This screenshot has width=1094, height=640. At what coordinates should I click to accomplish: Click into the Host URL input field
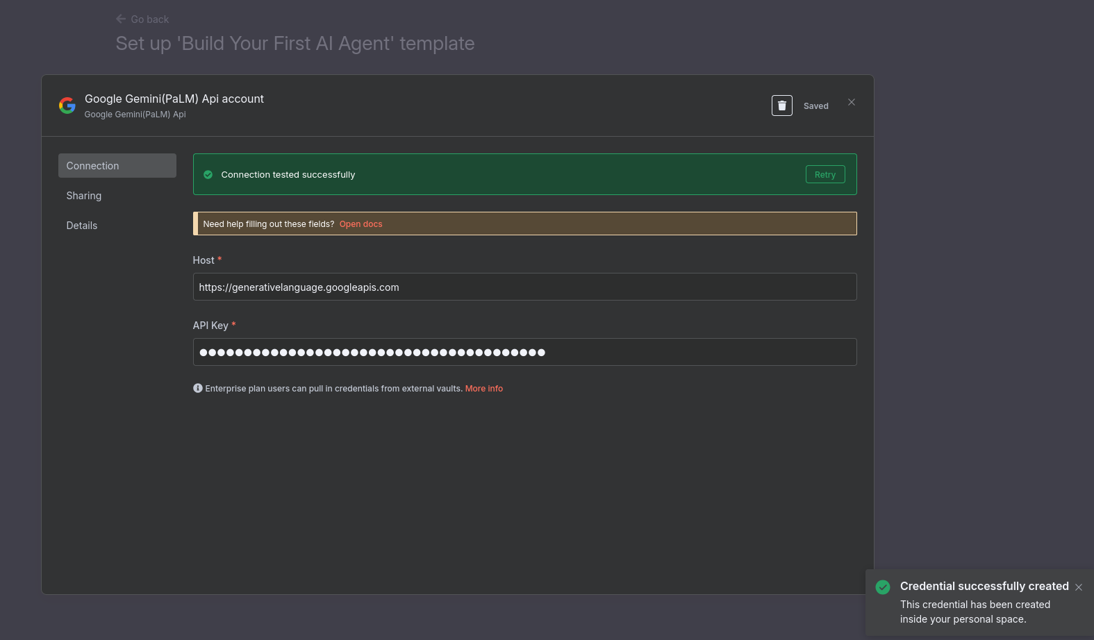click(x=524, y=287)
